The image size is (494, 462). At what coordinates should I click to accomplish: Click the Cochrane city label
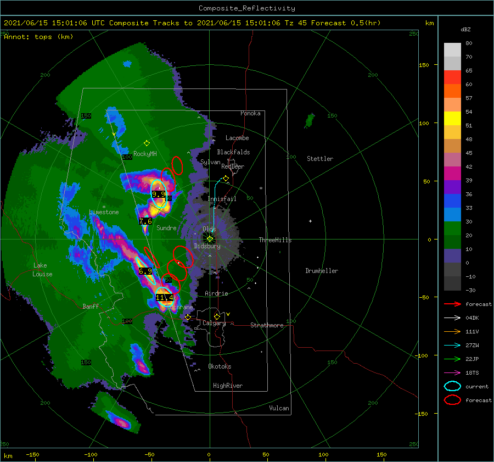tap(180, 307)
